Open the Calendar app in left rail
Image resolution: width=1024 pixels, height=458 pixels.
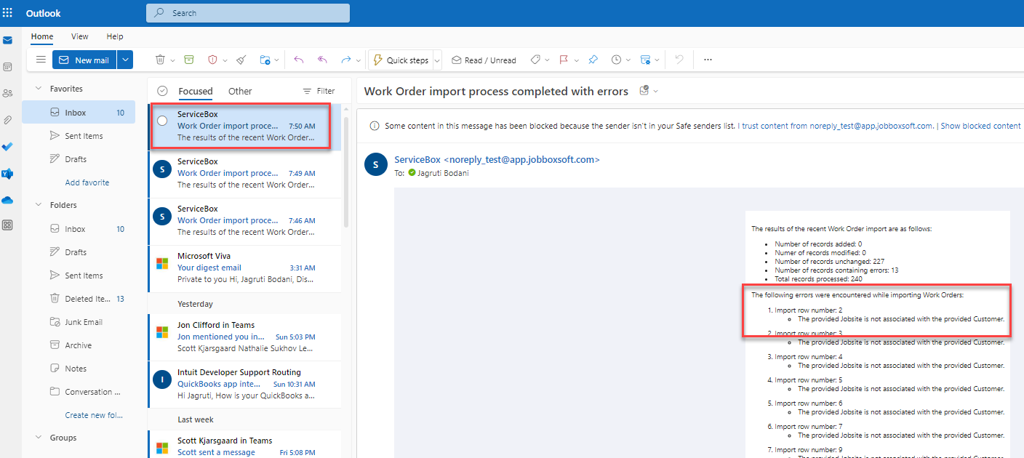7,66
